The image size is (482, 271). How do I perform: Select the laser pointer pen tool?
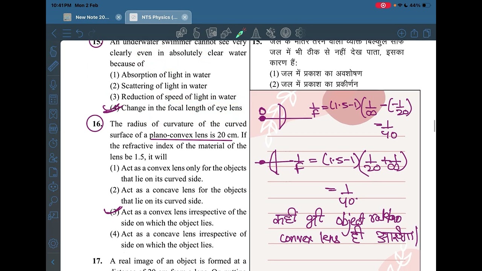pos(241,33)
